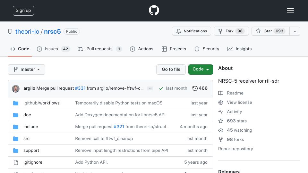Click the Activity pulse icon
This screenshot has height=173, width=308.
[221, 112]
